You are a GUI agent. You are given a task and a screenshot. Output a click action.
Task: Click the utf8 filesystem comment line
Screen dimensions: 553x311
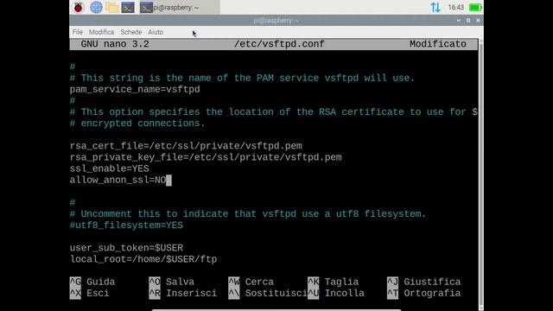pyautogui.click(x=248, y=214)
